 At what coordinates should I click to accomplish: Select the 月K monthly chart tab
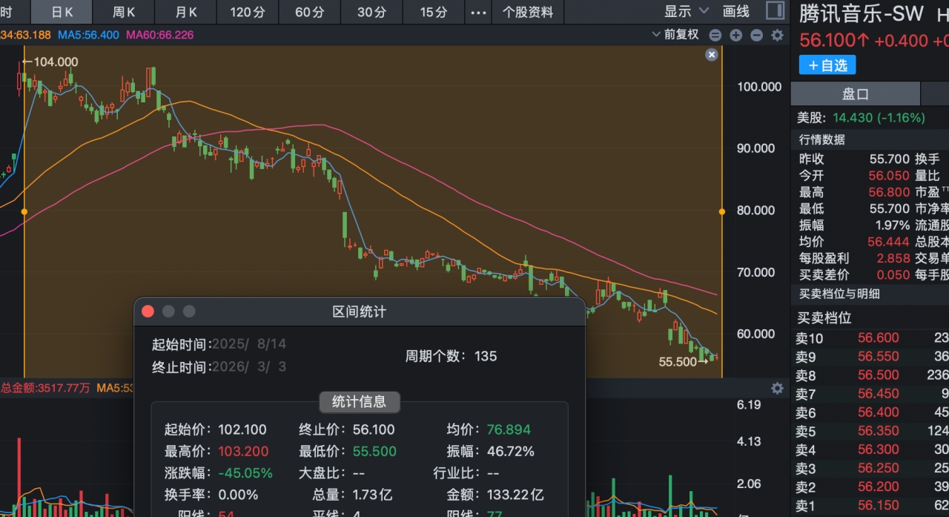pos(186,12)
